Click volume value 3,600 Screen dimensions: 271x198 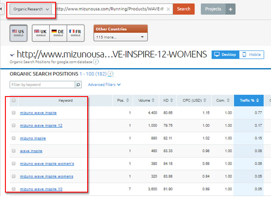coord(153,189)
